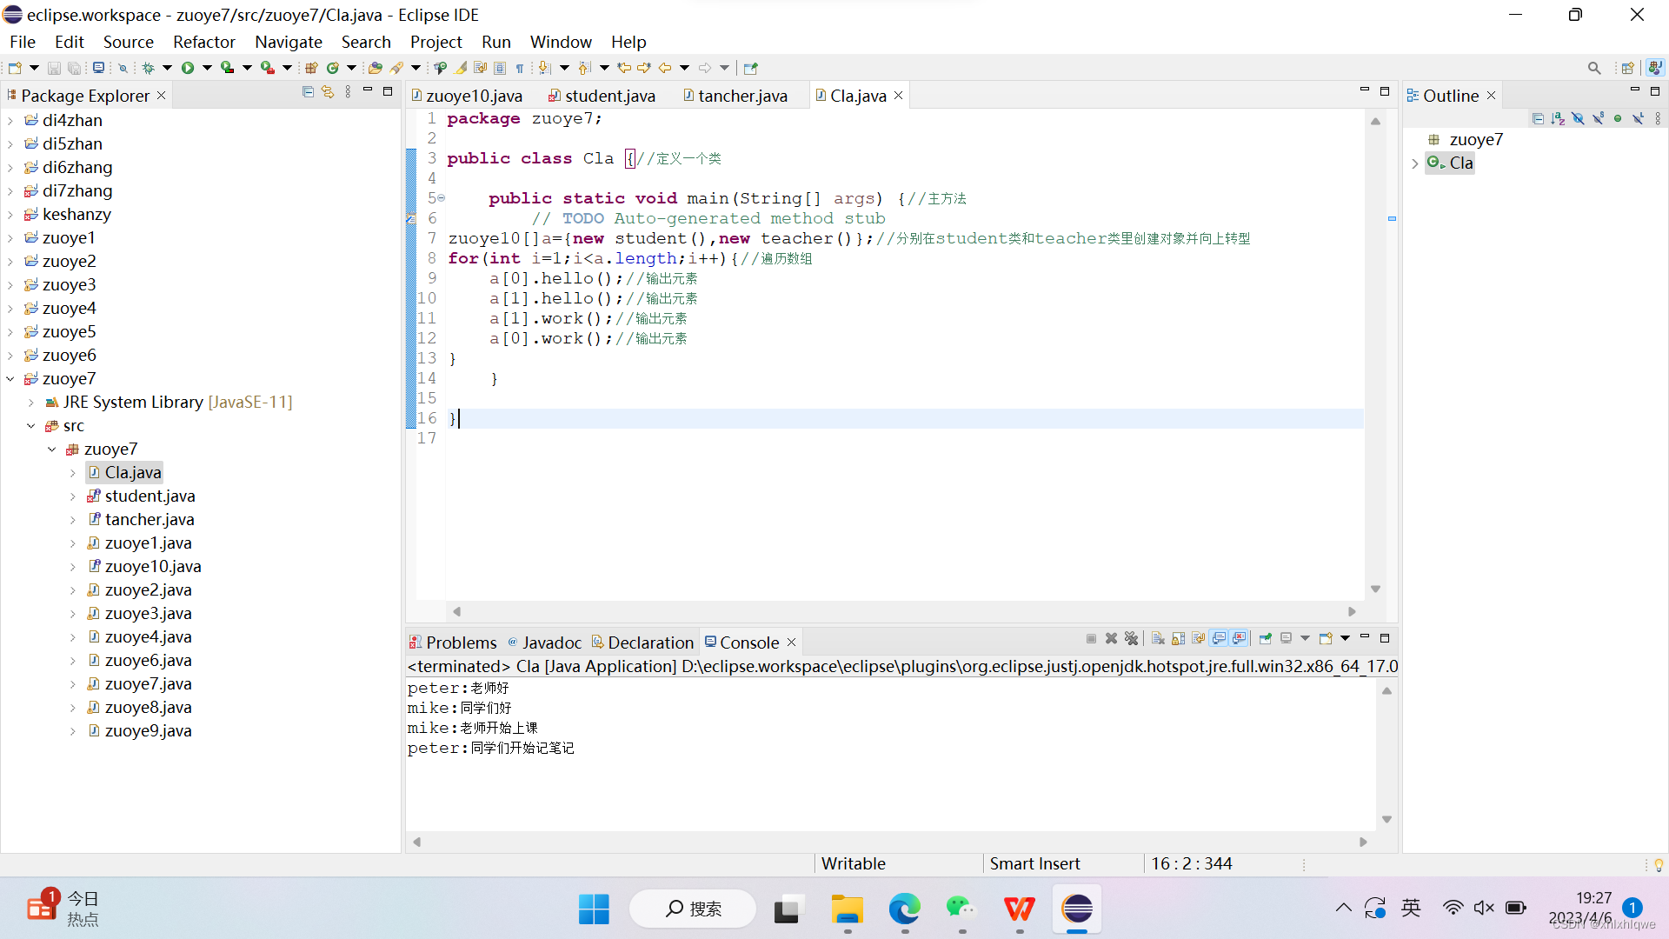This screenshot has height=939, width=1669.
Task: Expand JRE System Library node
Action: [31, 403]
